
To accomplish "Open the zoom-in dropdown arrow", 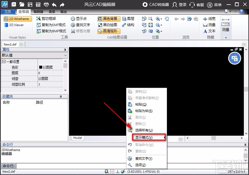I will [161, 19].
